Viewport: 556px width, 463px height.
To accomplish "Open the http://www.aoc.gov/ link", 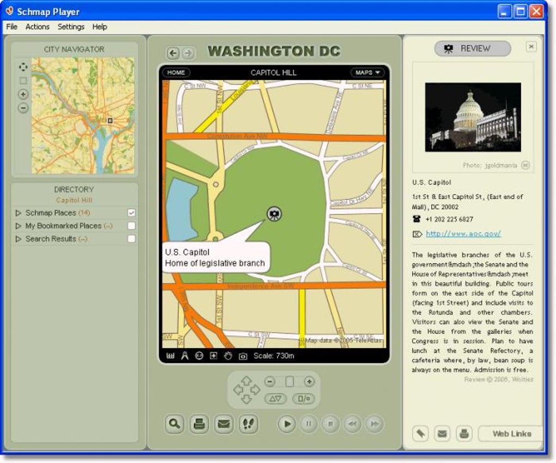I will click(x=463, y=233).
